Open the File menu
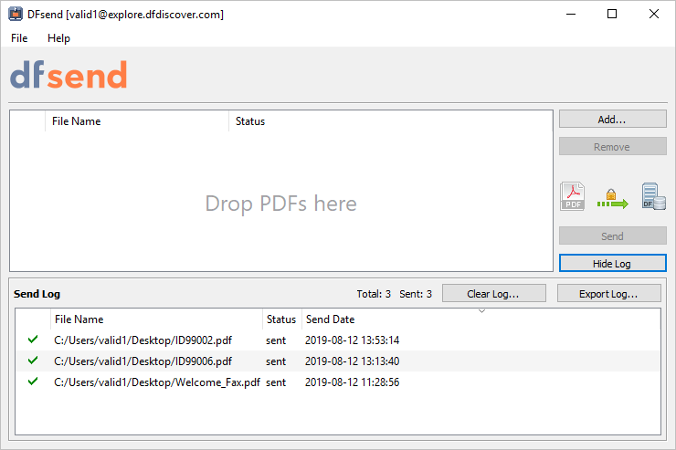Screen dimensions: 676x450 19,38
